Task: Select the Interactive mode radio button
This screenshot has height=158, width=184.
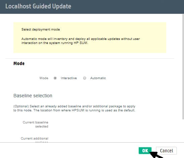Action: pyautogui.click(x=55, y=78)
